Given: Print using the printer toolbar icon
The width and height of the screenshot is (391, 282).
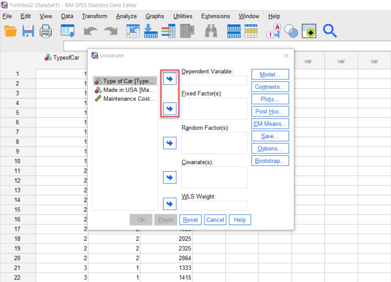Looking at the screenshot, I should [x=46, y=31].
